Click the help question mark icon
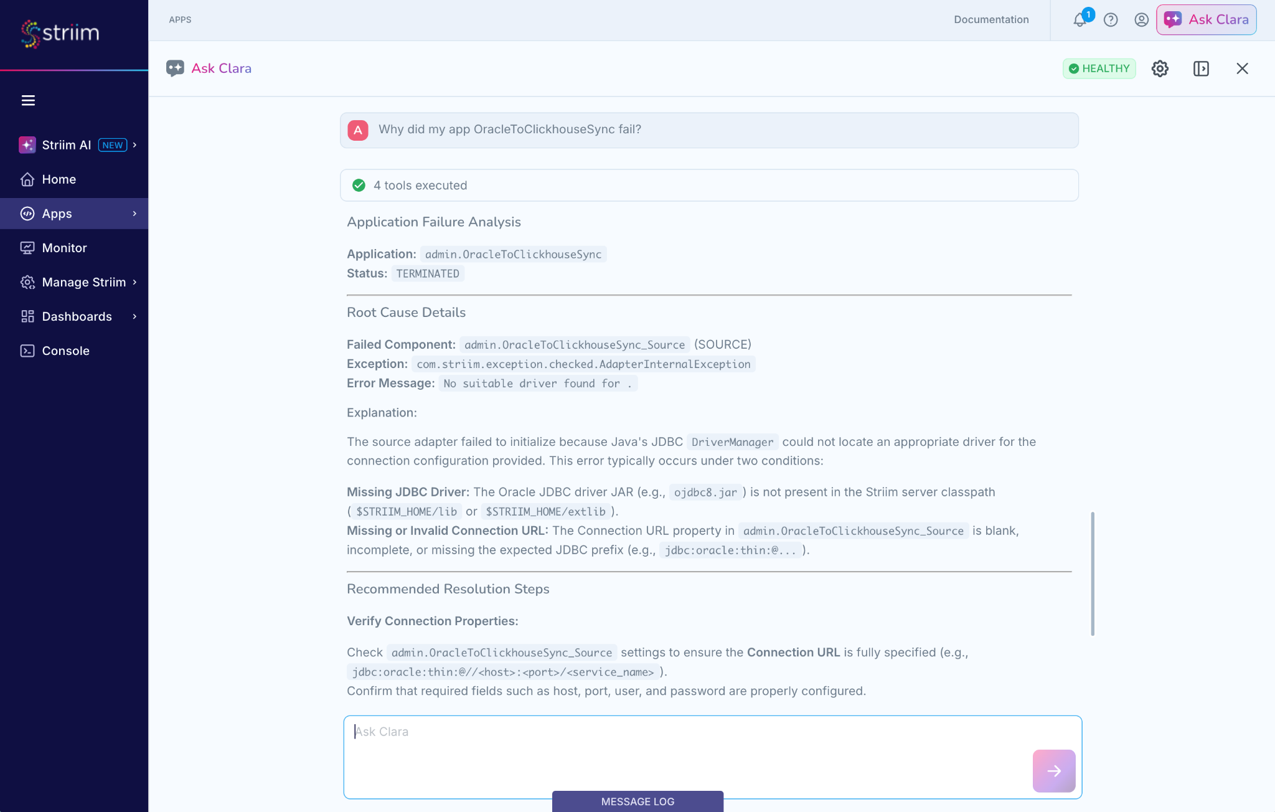Screen dimensions: 1275x812 pos(1111,20)
